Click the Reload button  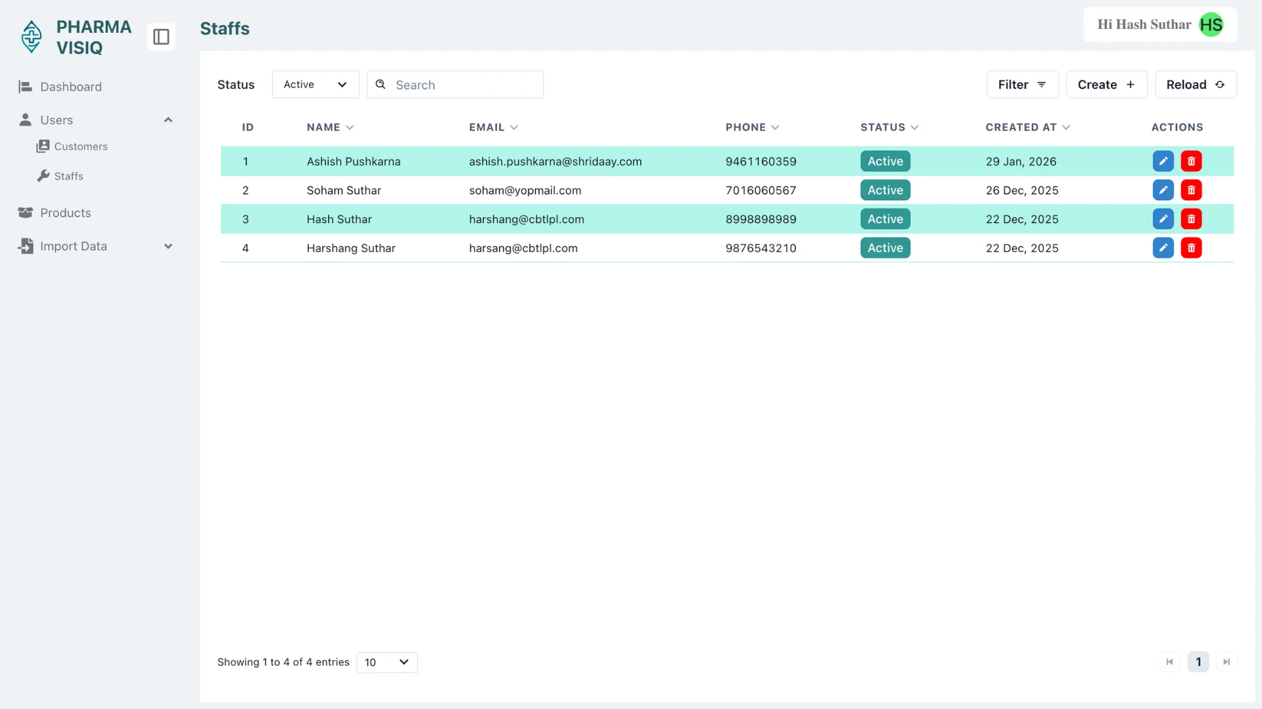coord(1195,85)
